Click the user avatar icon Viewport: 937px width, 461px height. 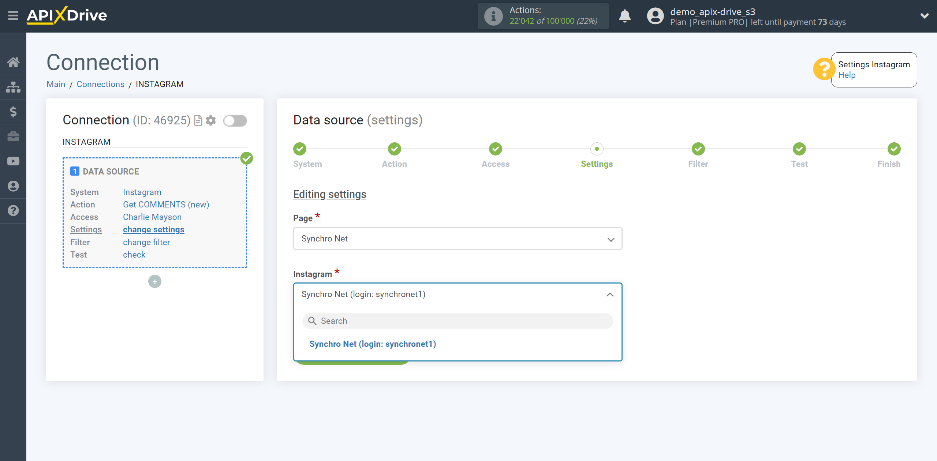(x=655, y=16)
